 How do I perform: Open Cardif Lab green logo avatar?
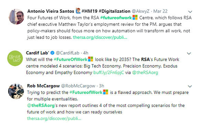15,58
